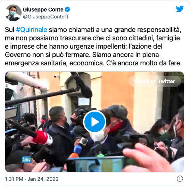Click the words "emergenza sanitaria, economica"
Viewport: 190px width, 186px height.
(55, 63)
